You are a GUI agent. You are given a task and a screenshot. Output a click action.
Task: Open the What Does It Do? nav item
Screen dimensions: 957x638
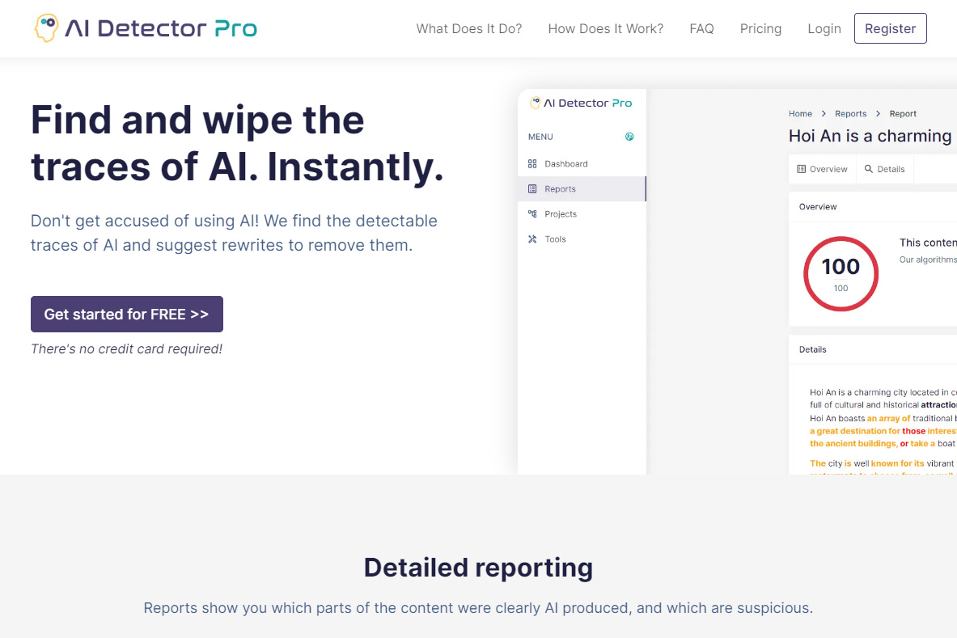(468, 28)
